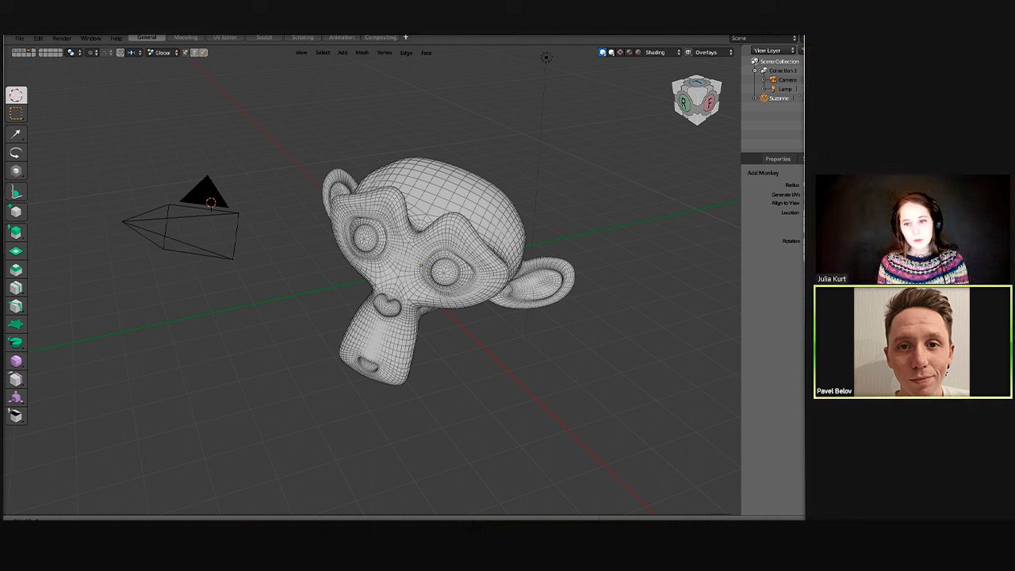This screenshot has width=1015, height=571.
Task: Select the extrude region tool
Action: click(x=16, y=232)
